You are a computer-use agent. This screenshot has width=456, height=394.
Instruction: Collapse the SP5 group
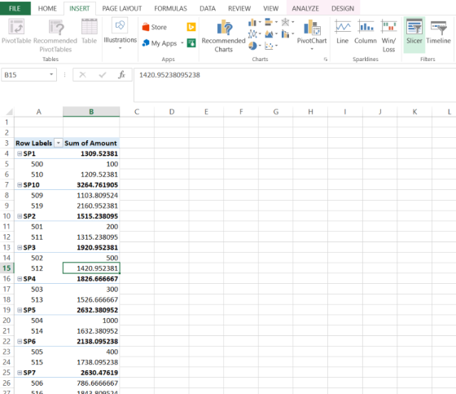(x=20, y=310)
